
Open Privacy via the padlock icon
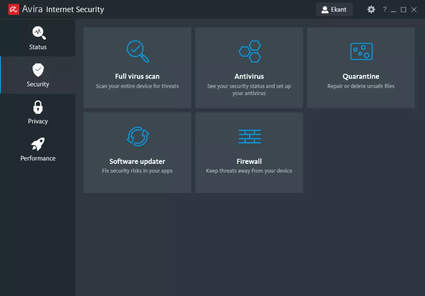[38, 106]
